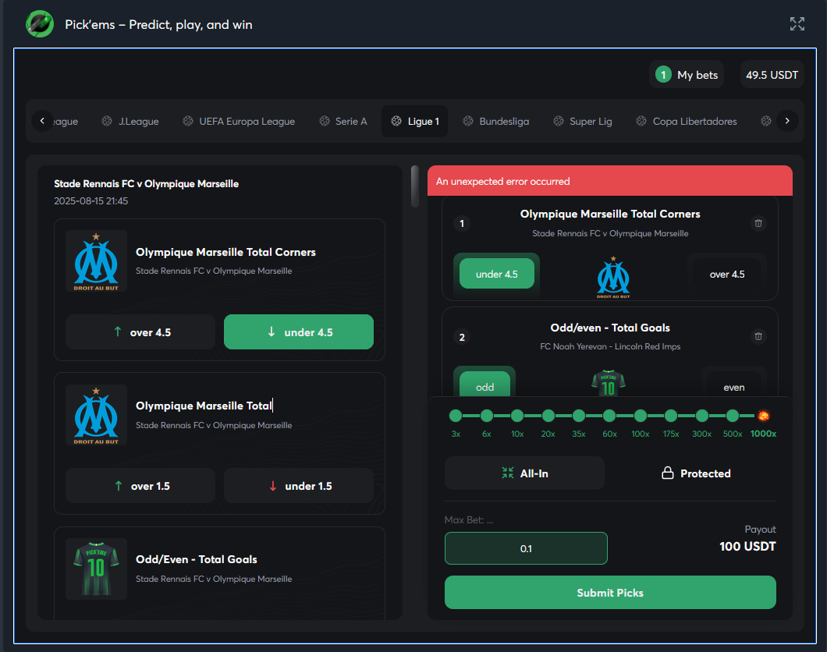Click the 49.5 USDT balance

coord(772,75)
